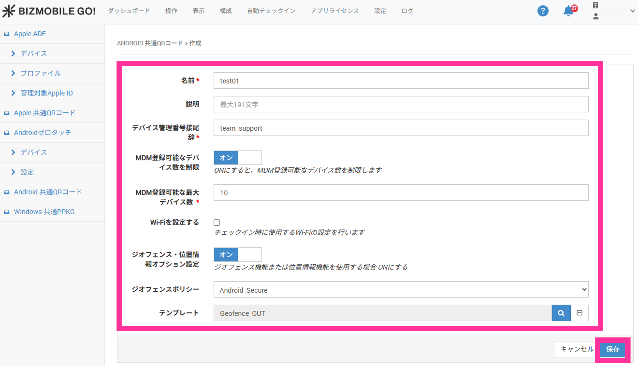Open the 自動チェックイン menu
The image size is (638, 366).
tap(271, 11)
